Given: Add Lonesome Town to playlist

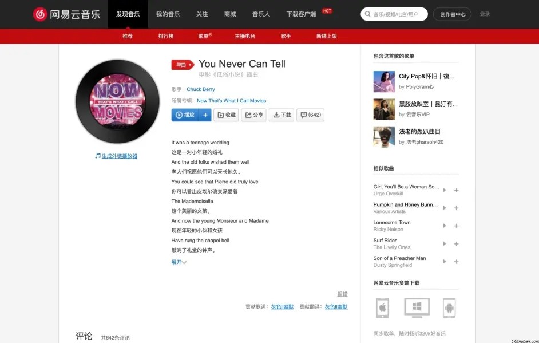Looking at the screenshot, I should [x=456, y=226].
